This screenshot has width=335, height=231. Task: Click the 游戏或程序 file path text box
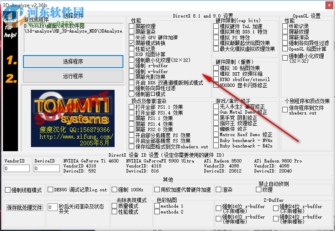pos(74,38)
